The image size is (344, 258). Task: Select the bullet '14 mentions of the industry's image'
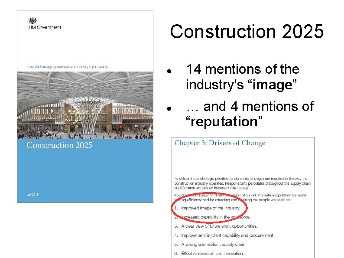click(243, 77)
